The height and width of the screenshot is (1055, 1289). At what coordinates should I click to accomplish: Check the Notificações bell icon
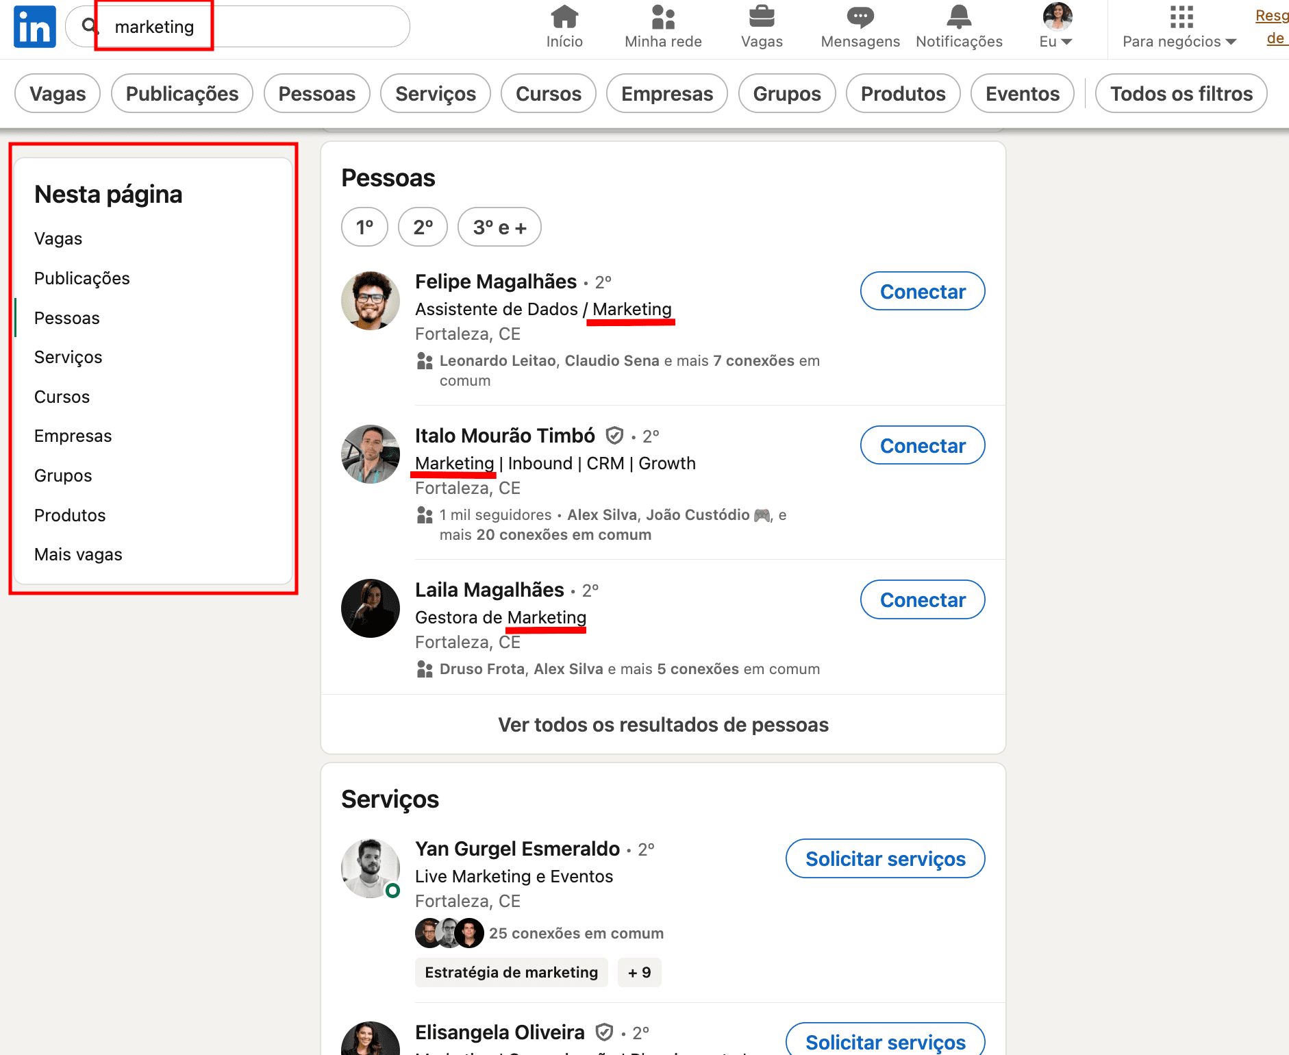tap(958, 18)
